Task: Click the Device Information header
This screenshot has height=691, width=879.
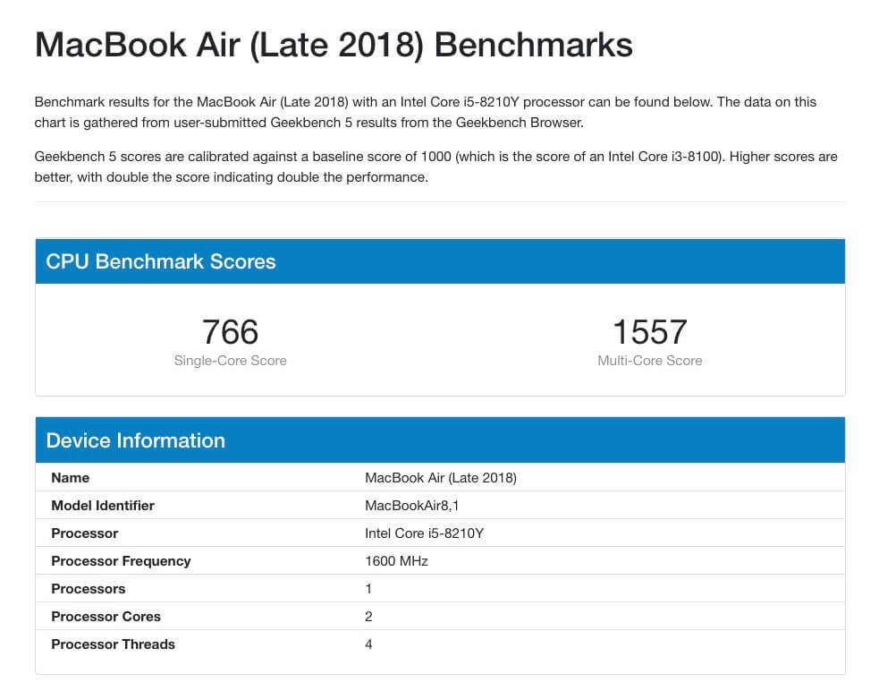Action: coord(440,440)
